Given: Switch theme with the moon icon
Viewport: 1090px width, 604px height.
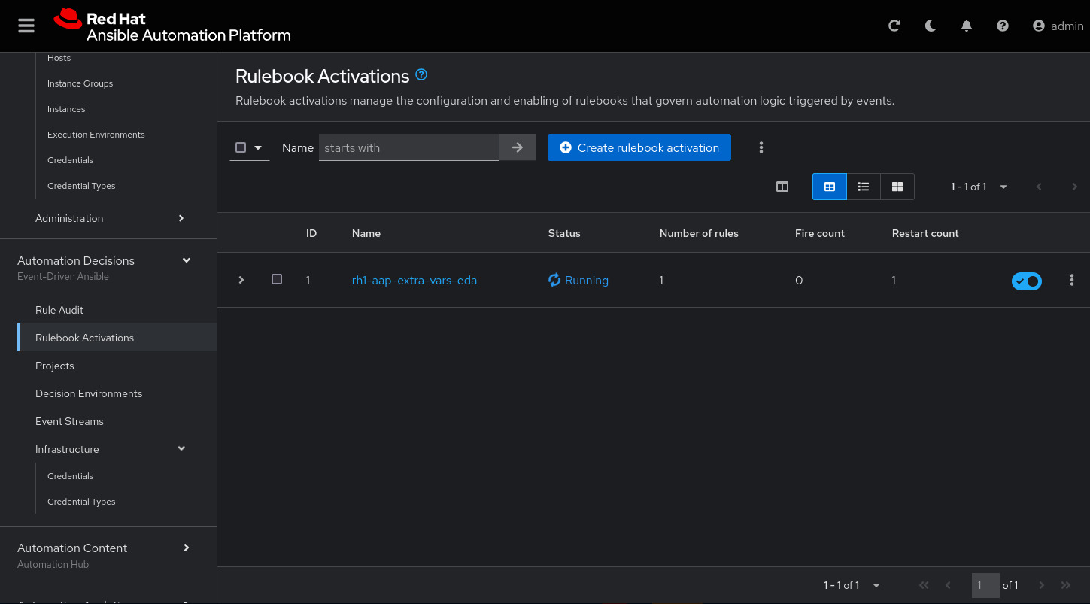Looking at the screenshot, I should (x=931, y=26).
